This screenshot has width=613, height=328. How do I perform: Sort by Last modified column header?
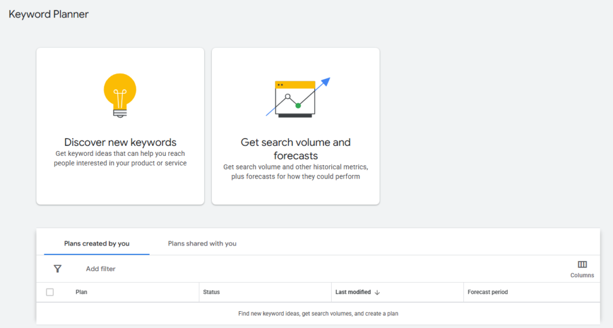click(353, 292)
